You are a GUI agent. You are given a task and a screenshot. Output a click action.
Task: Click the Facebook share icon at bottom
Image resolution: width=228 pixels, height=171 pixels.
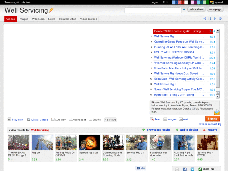coord(185,169)
